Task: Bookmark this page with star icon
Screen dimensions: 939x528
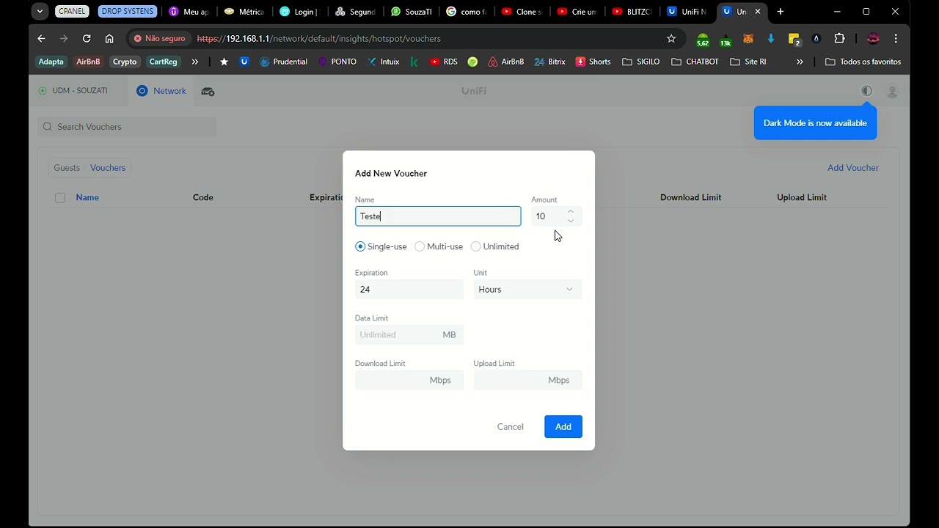Action: (x=671, y=38)
